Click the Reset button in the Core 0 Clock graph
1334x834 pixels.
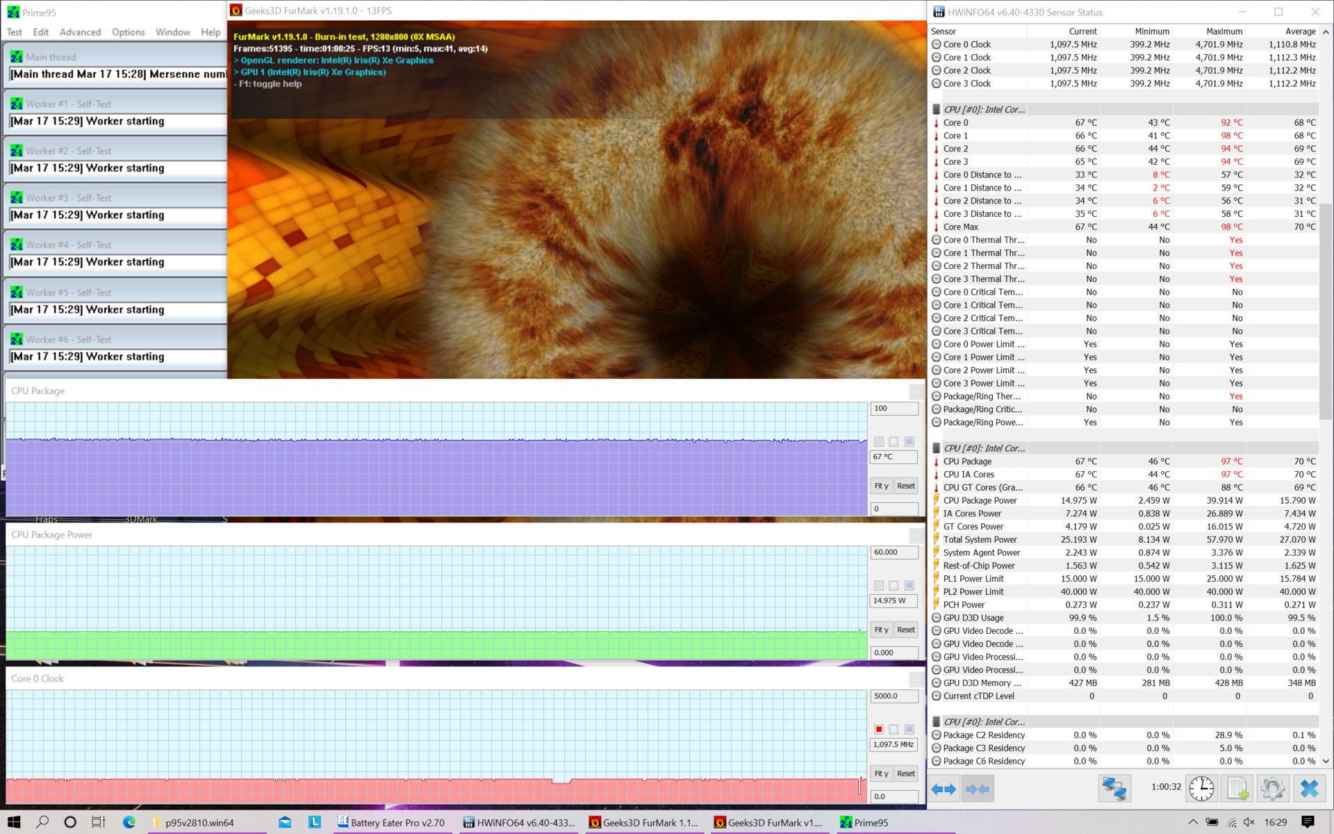coord(905,774)
